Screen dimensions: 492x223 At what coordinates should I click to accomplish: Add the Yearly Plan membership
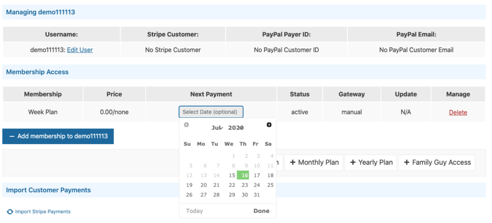tap(371, 162)
